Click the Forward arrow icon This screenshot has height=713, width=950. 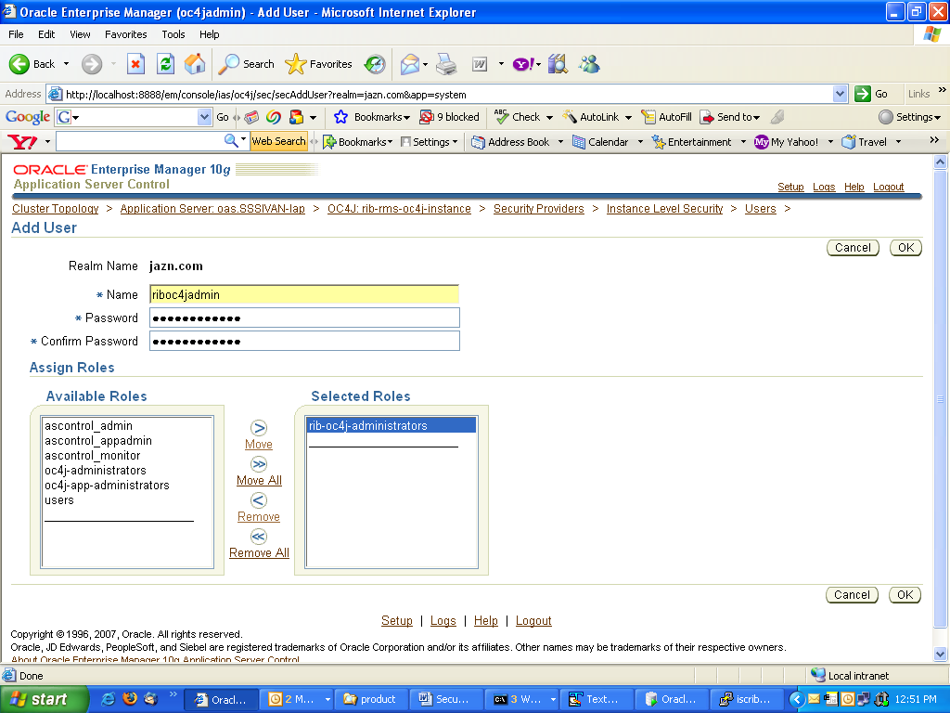click(x=92, y=64)
